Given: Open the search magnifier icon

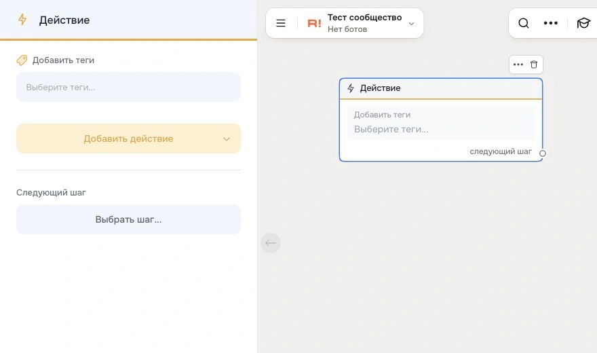Looking at the screenshot, I should point(524,23).
